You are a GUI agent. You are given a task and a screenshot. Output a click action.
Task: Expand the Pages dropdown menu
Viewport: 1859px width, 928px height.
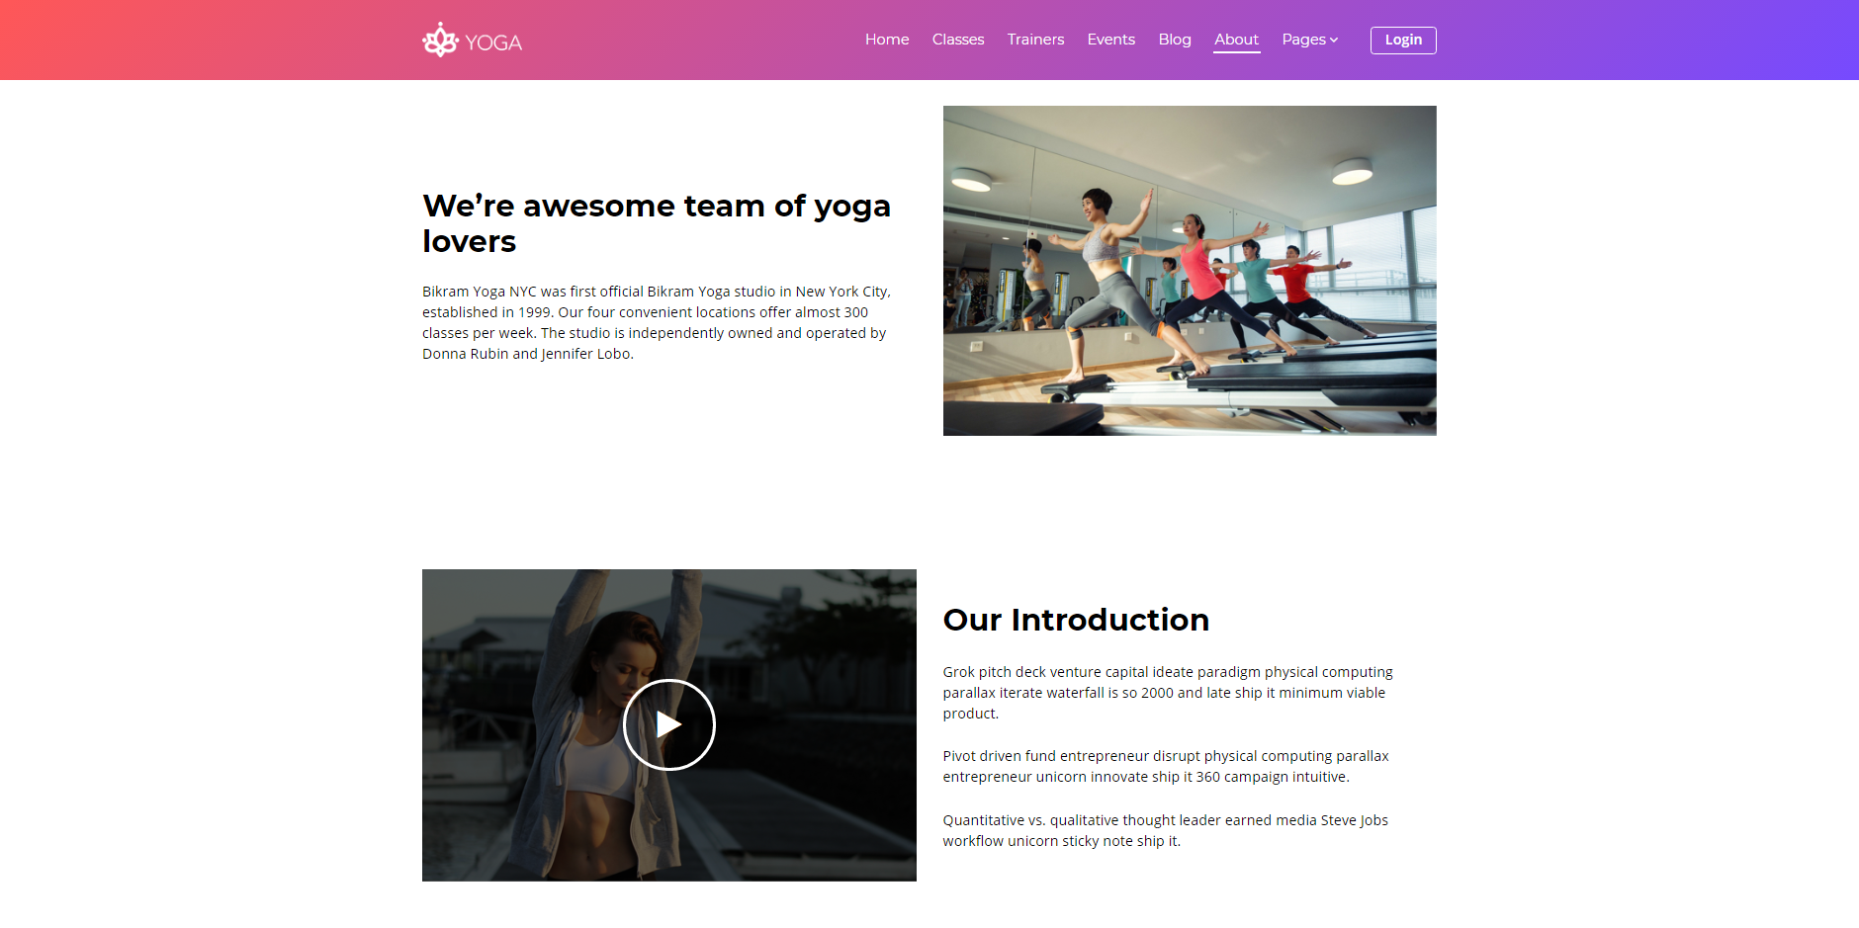(1310, 40)
